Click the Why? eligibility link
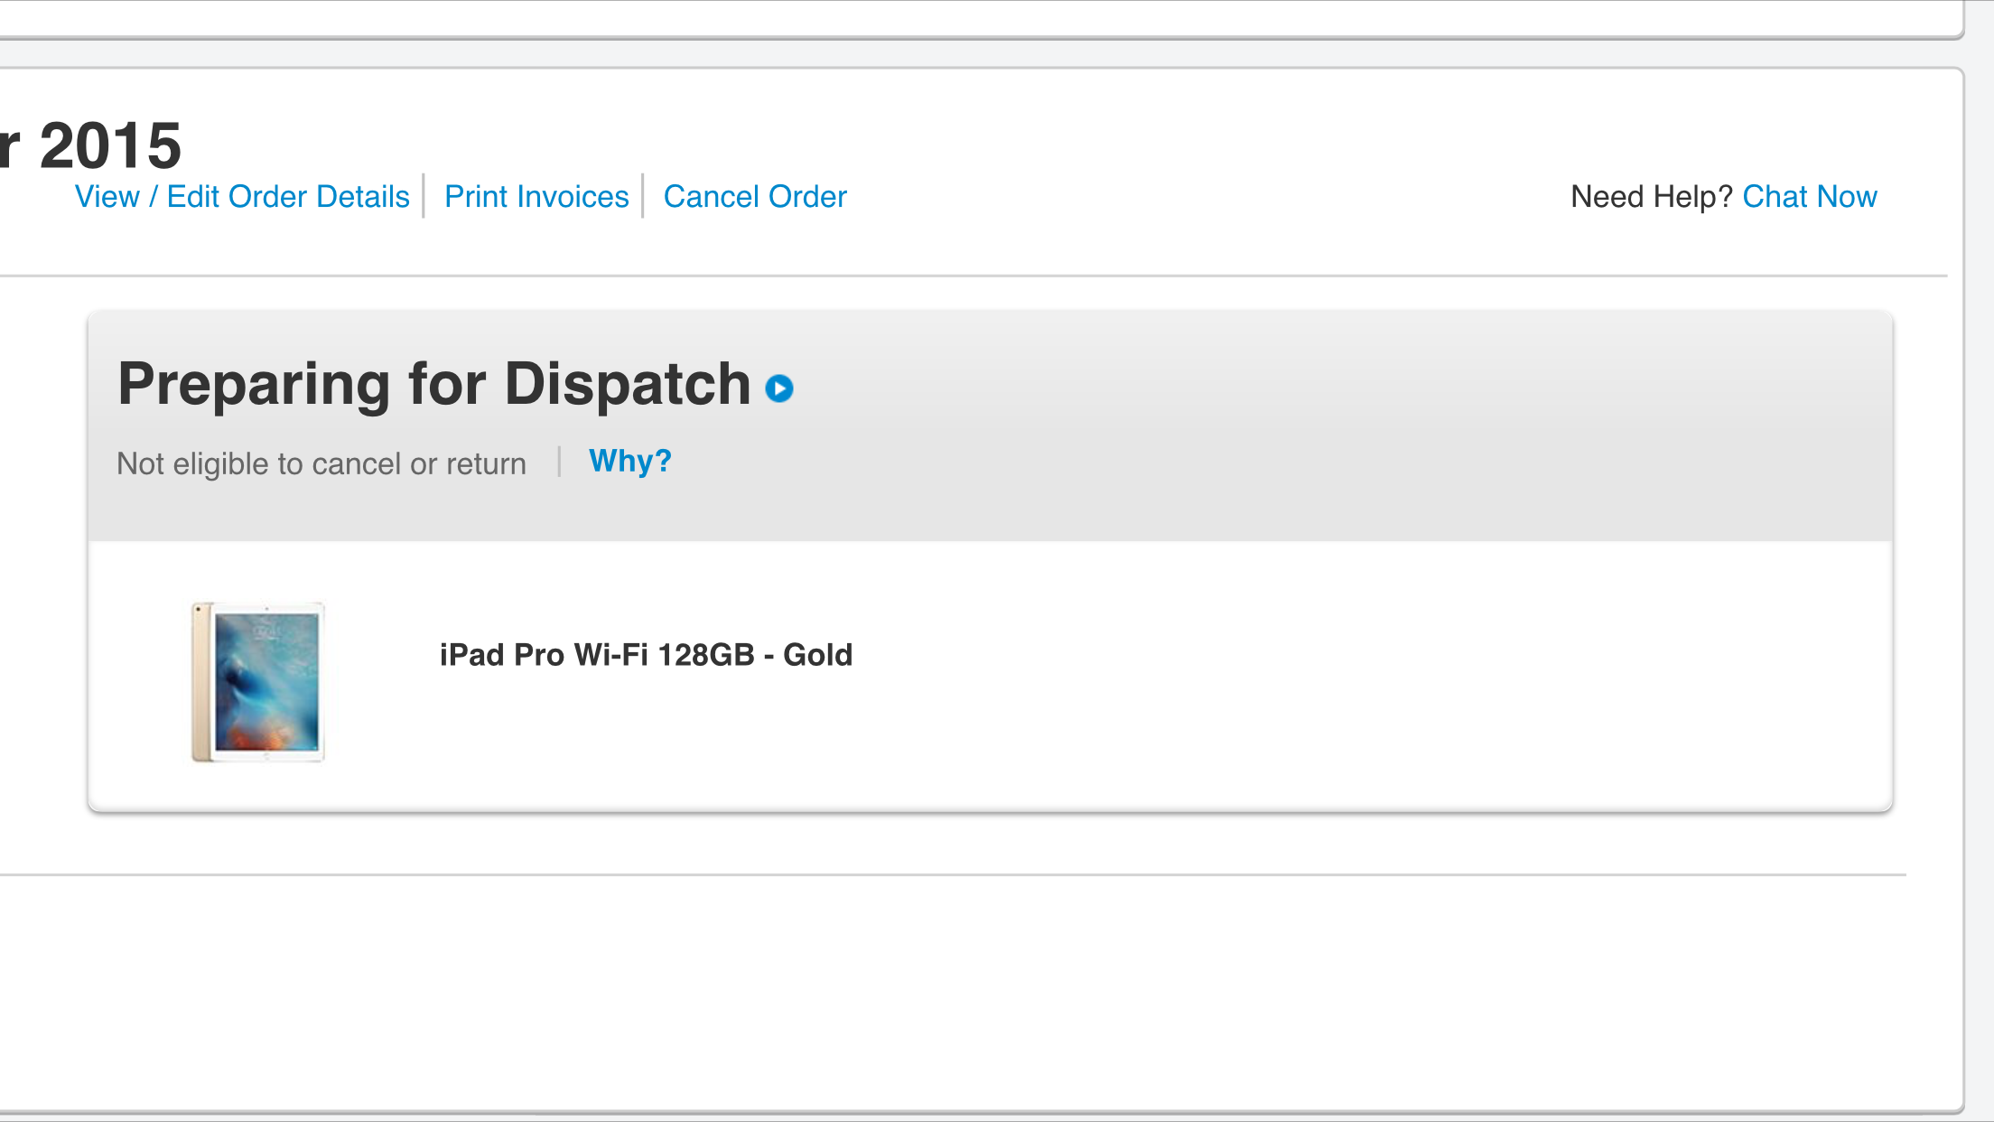The width and height of the screenshot is (1994, 1122). coord(630,461)
